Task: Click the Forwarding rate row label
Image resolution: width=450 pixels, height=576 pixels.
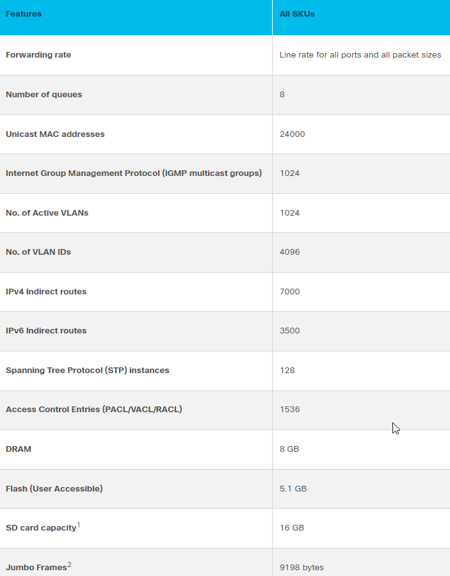Action: pyautogui.click(x=38, y=55)
